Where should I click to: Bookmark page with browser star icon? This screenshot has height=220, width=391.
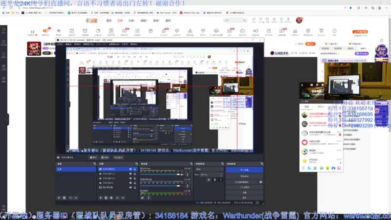click(x=350, y=8)
